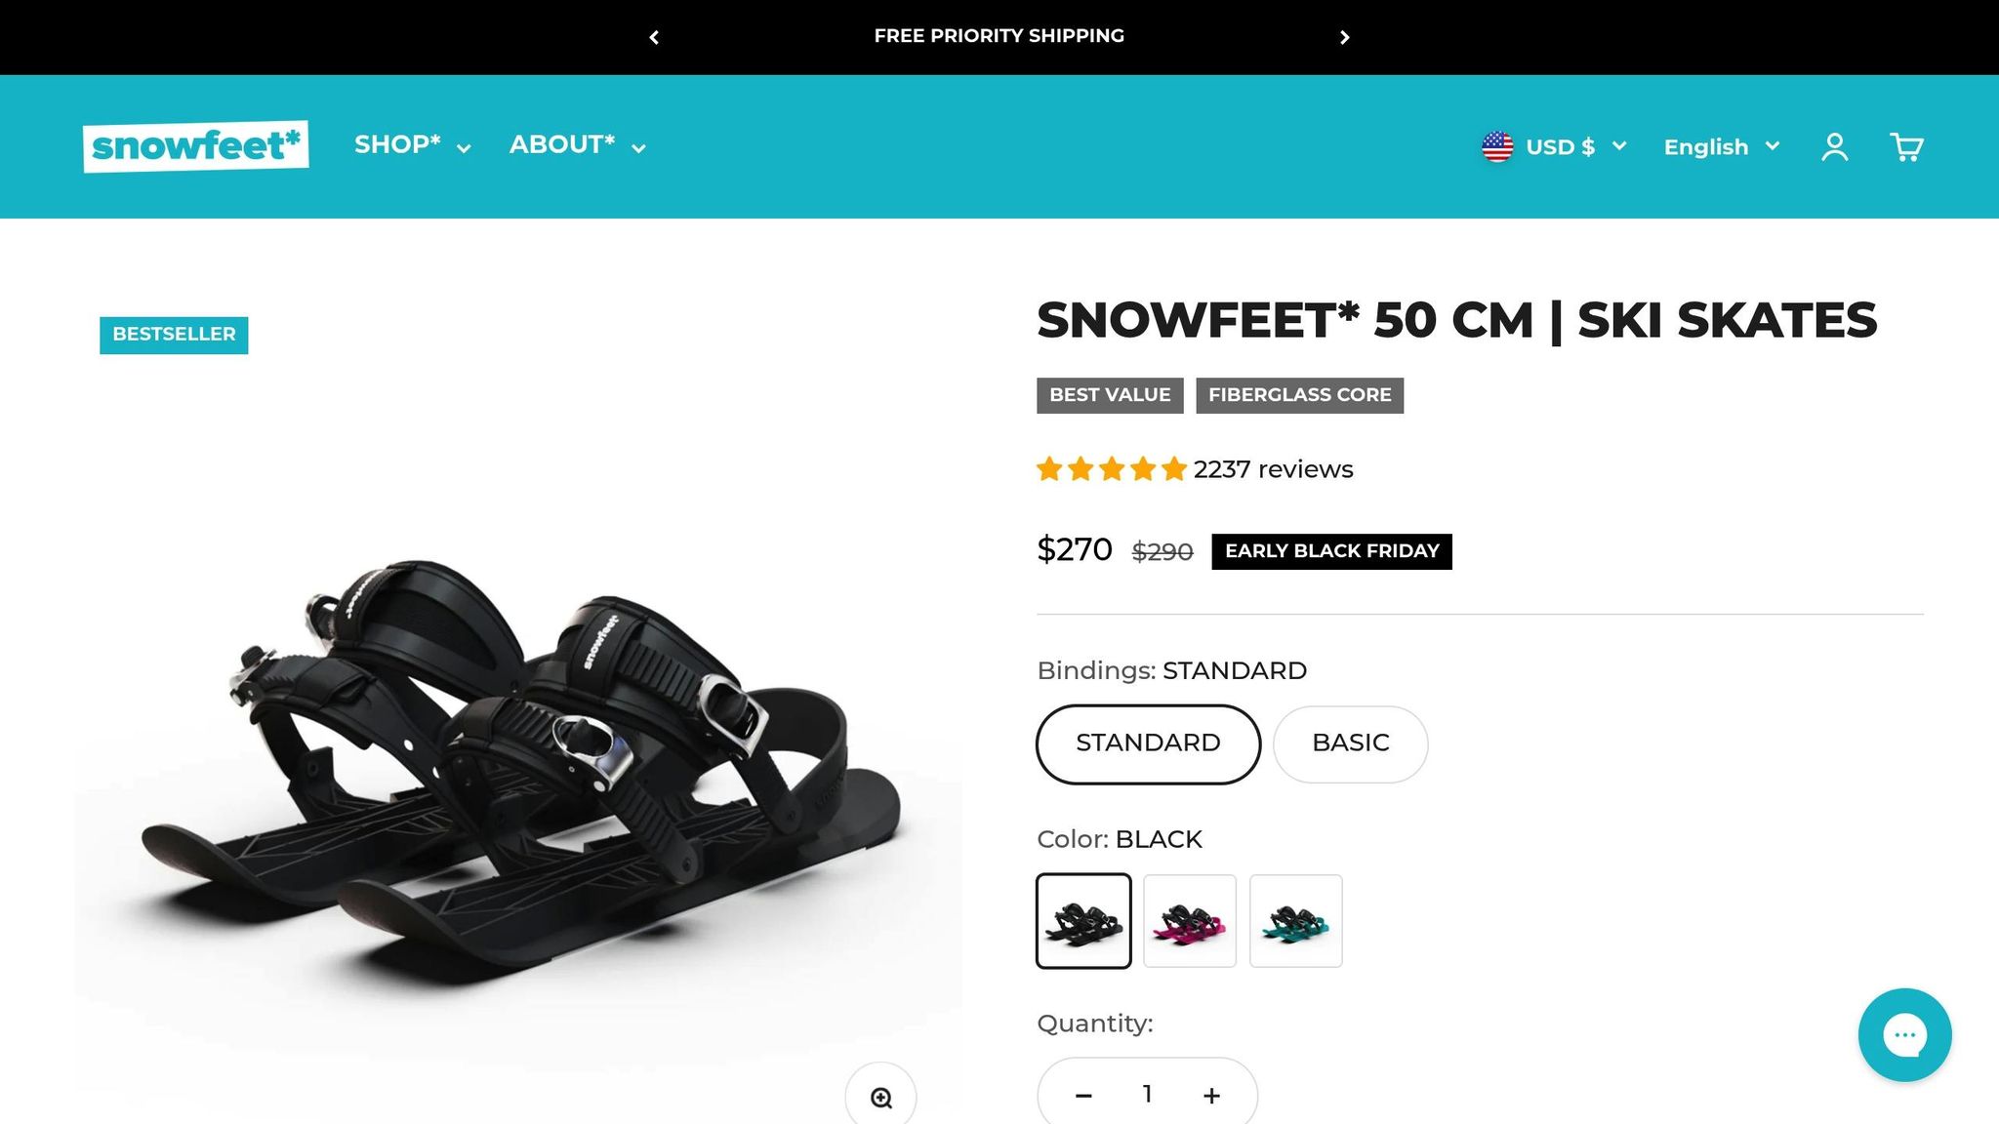Choose the teal color variant
This screenshot has width=1999, height=1124.
(x=1295, y=921)
